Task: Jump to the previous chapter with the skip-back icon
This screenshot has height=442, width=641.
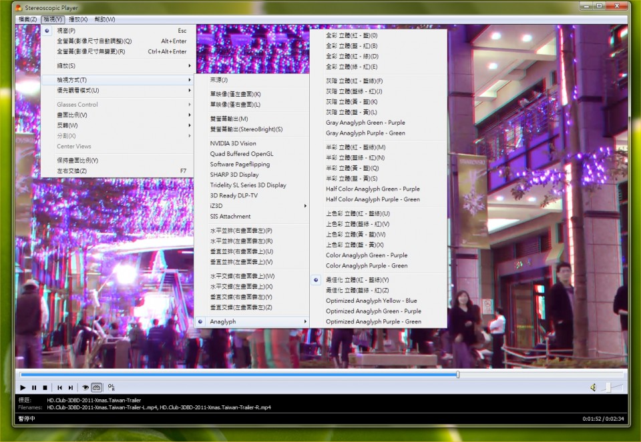Action: (x=59, y=387)
